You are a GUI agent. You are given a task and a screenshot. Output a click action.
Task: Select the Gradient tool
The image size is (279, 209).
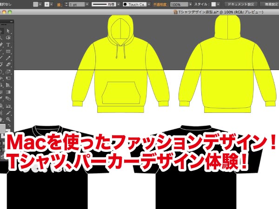click(x=8, y=92)
